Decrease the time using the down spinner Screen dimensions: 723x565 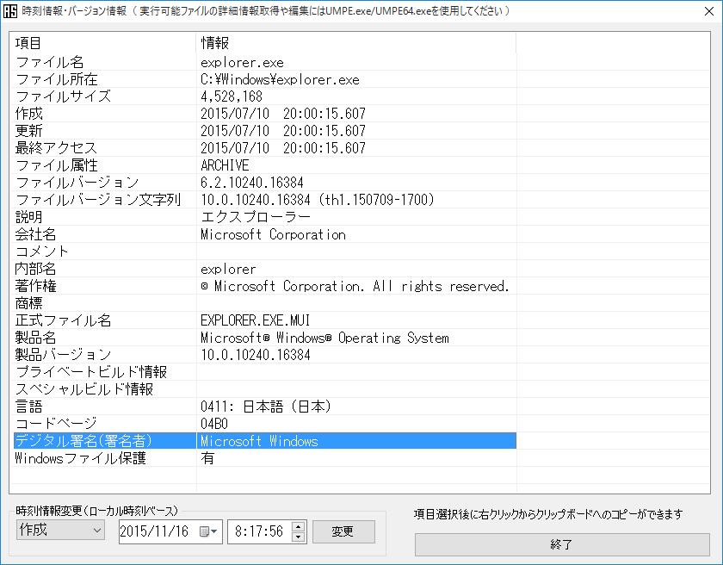[x=299, y=537]
